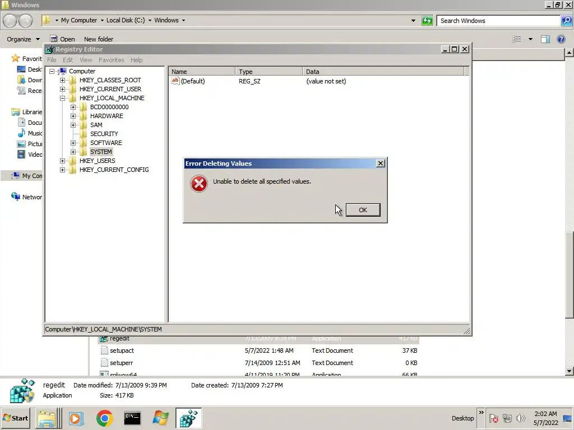Open Registry Editor File menu
Viewport: 574px width, 430px height.
click(52, 60)
